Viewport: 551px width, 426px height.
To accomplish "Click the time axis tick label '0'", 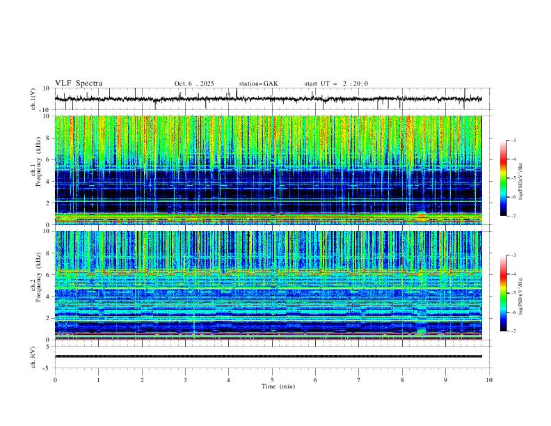I will click(55, 380).
